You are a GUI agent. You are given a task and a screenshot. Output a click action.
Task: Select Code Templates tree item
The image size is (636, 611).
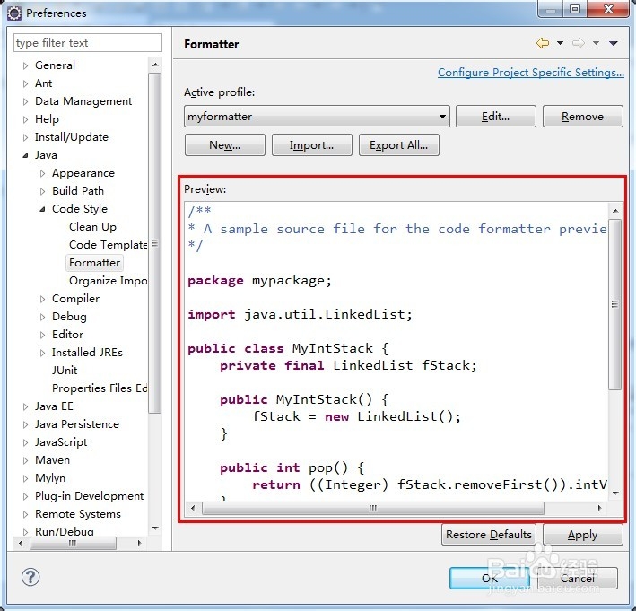point(108,245)
